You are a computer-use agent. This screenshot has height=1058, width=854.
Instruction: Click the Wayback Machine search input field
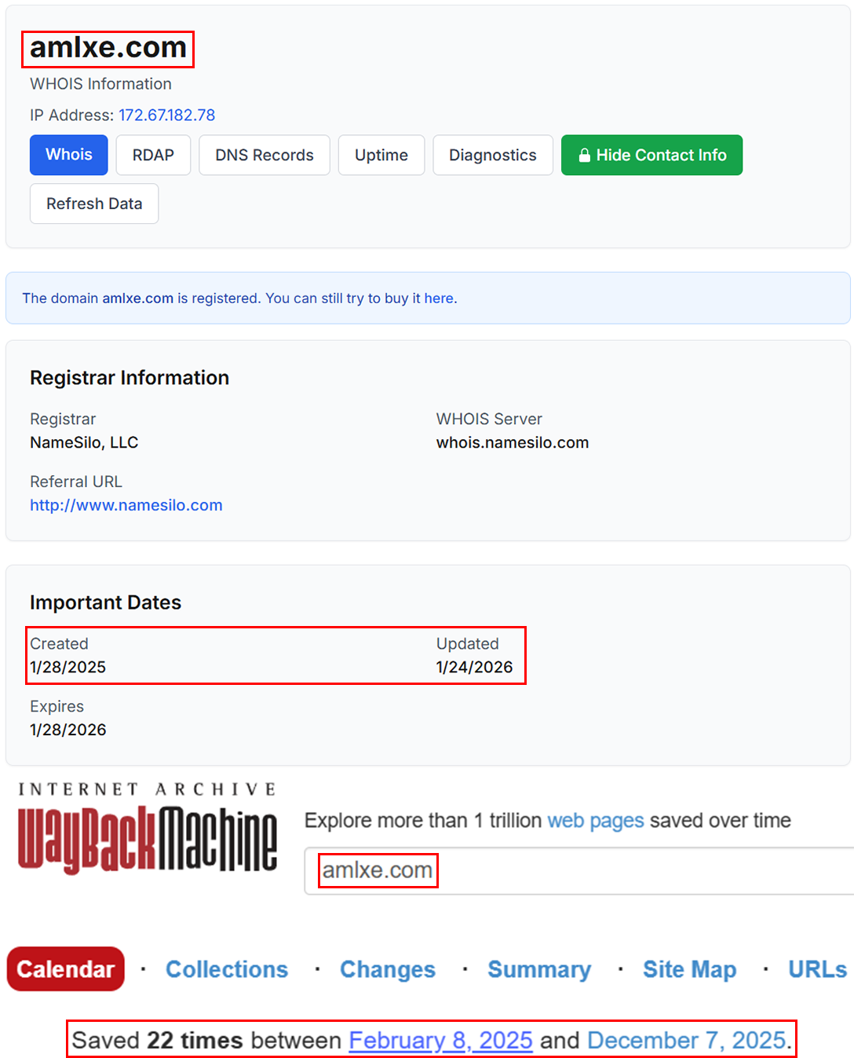click(x=549, y=870)
